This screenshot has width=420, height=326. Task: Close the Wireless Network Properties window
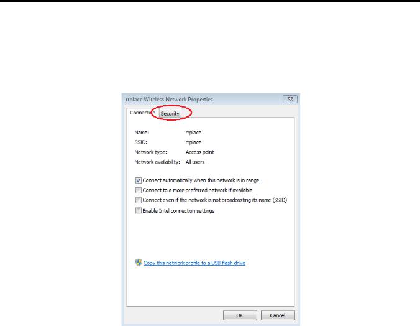[290, 100]
